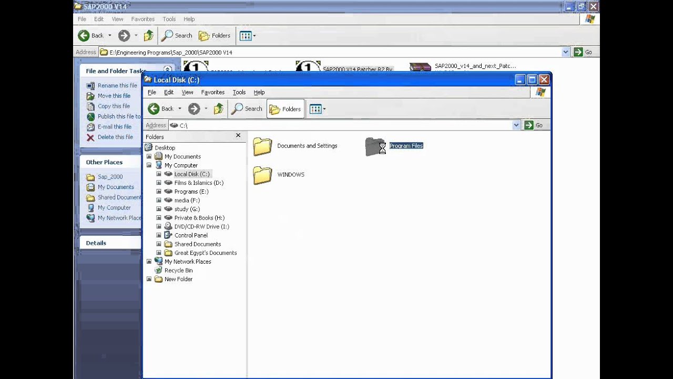Open Sap_2000 under Other Places
Image resolution: width=673 pixels, height=379 pixels.
click(110, 177)
